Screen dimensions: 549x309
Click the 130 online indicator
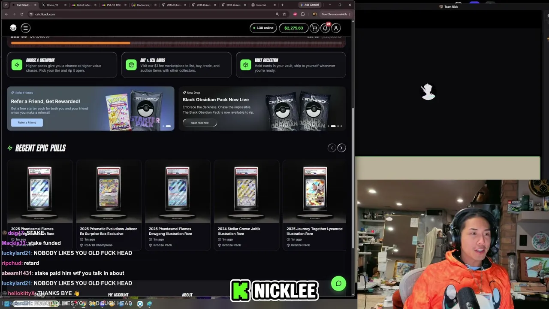pos(263,28)
